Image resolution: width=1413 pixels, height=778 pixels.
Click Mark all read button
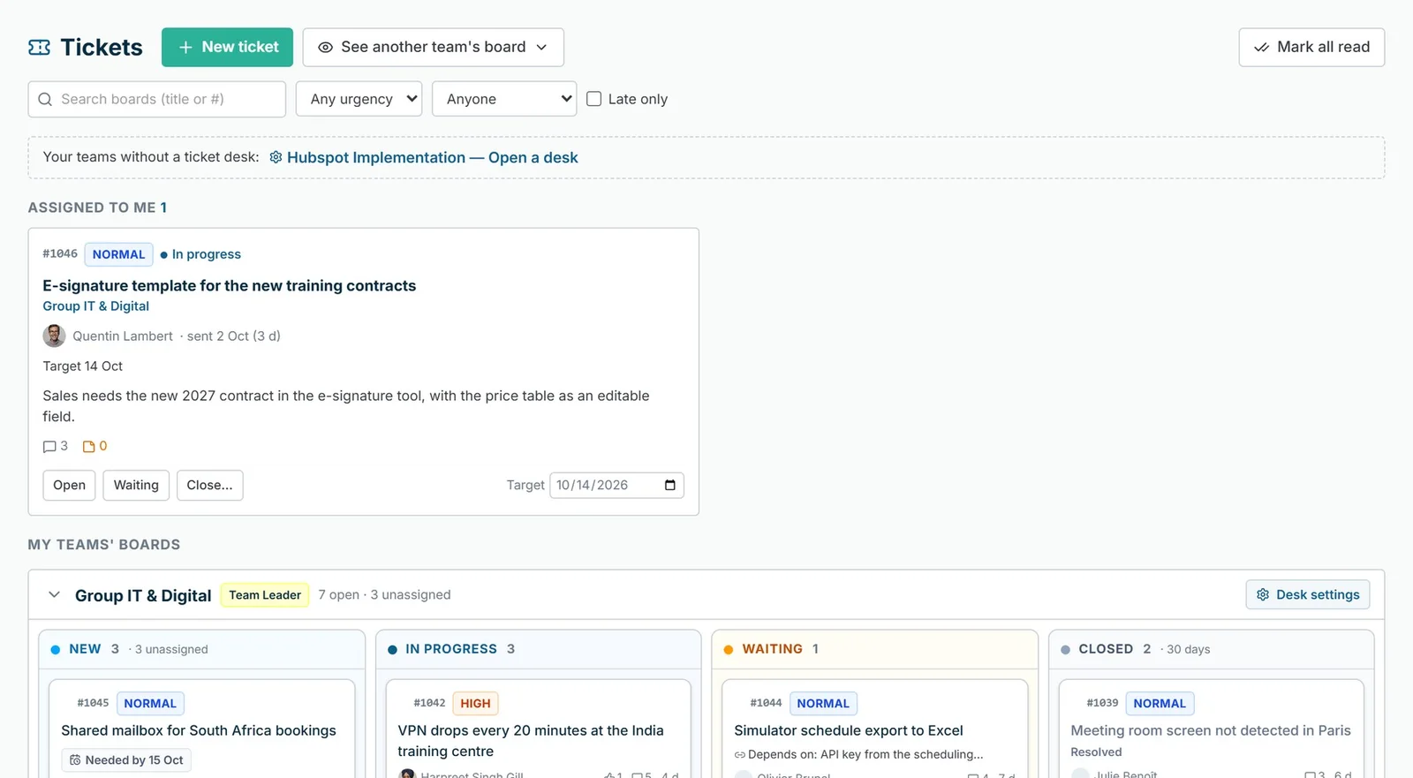tap(1311, 47)
